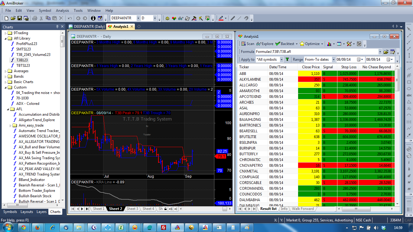Open the Tools menu

[78, 10]
